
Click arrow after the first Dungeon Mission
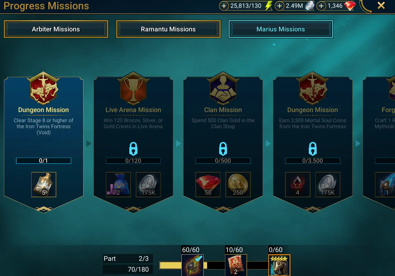[89, 143]
